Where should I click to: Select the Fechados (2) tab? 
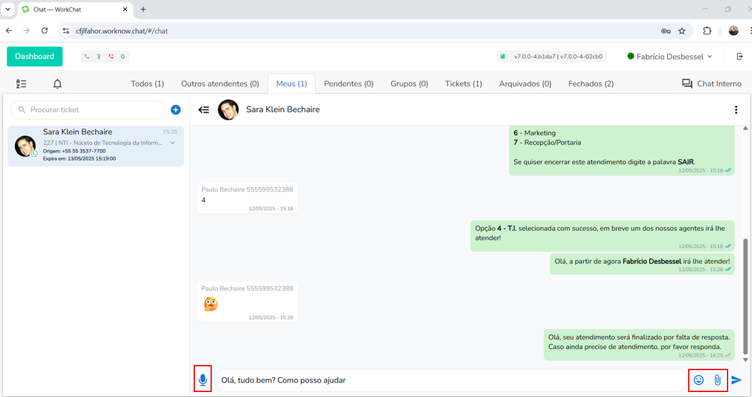(590, 84)
